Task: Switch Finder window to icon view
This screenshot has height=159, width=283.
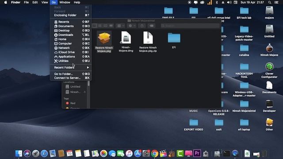Action: pos(94,26)
